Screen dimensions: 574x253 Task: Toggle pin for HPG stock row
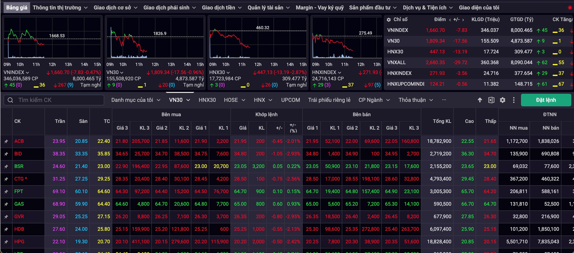6,242
